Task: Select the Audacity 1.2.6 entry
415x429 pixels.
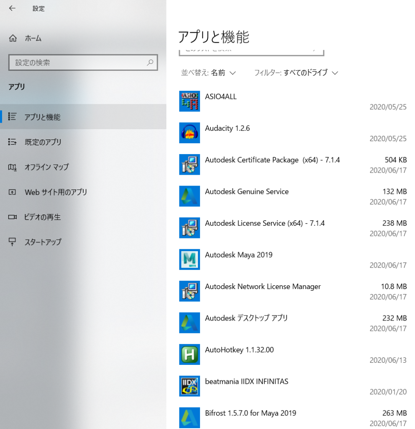Action: click(293, 133)
